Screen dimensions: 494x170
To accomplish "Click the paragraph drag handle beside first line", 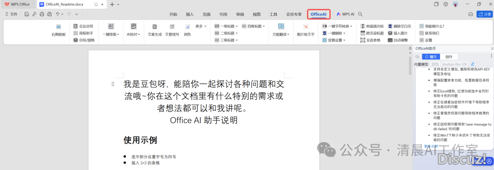I will [x=113, y=84].
